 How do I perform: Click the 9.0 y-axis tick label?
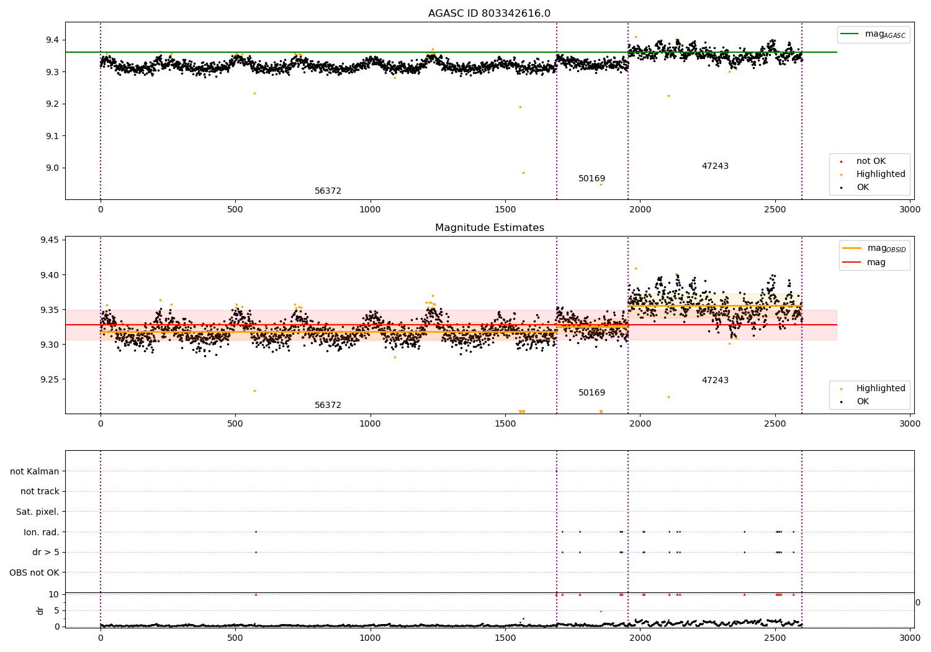(x=52, y=168)
